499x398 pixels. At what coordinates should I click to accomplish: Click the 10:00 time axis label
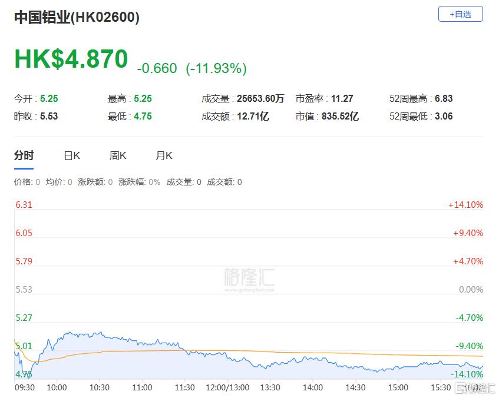57,387
